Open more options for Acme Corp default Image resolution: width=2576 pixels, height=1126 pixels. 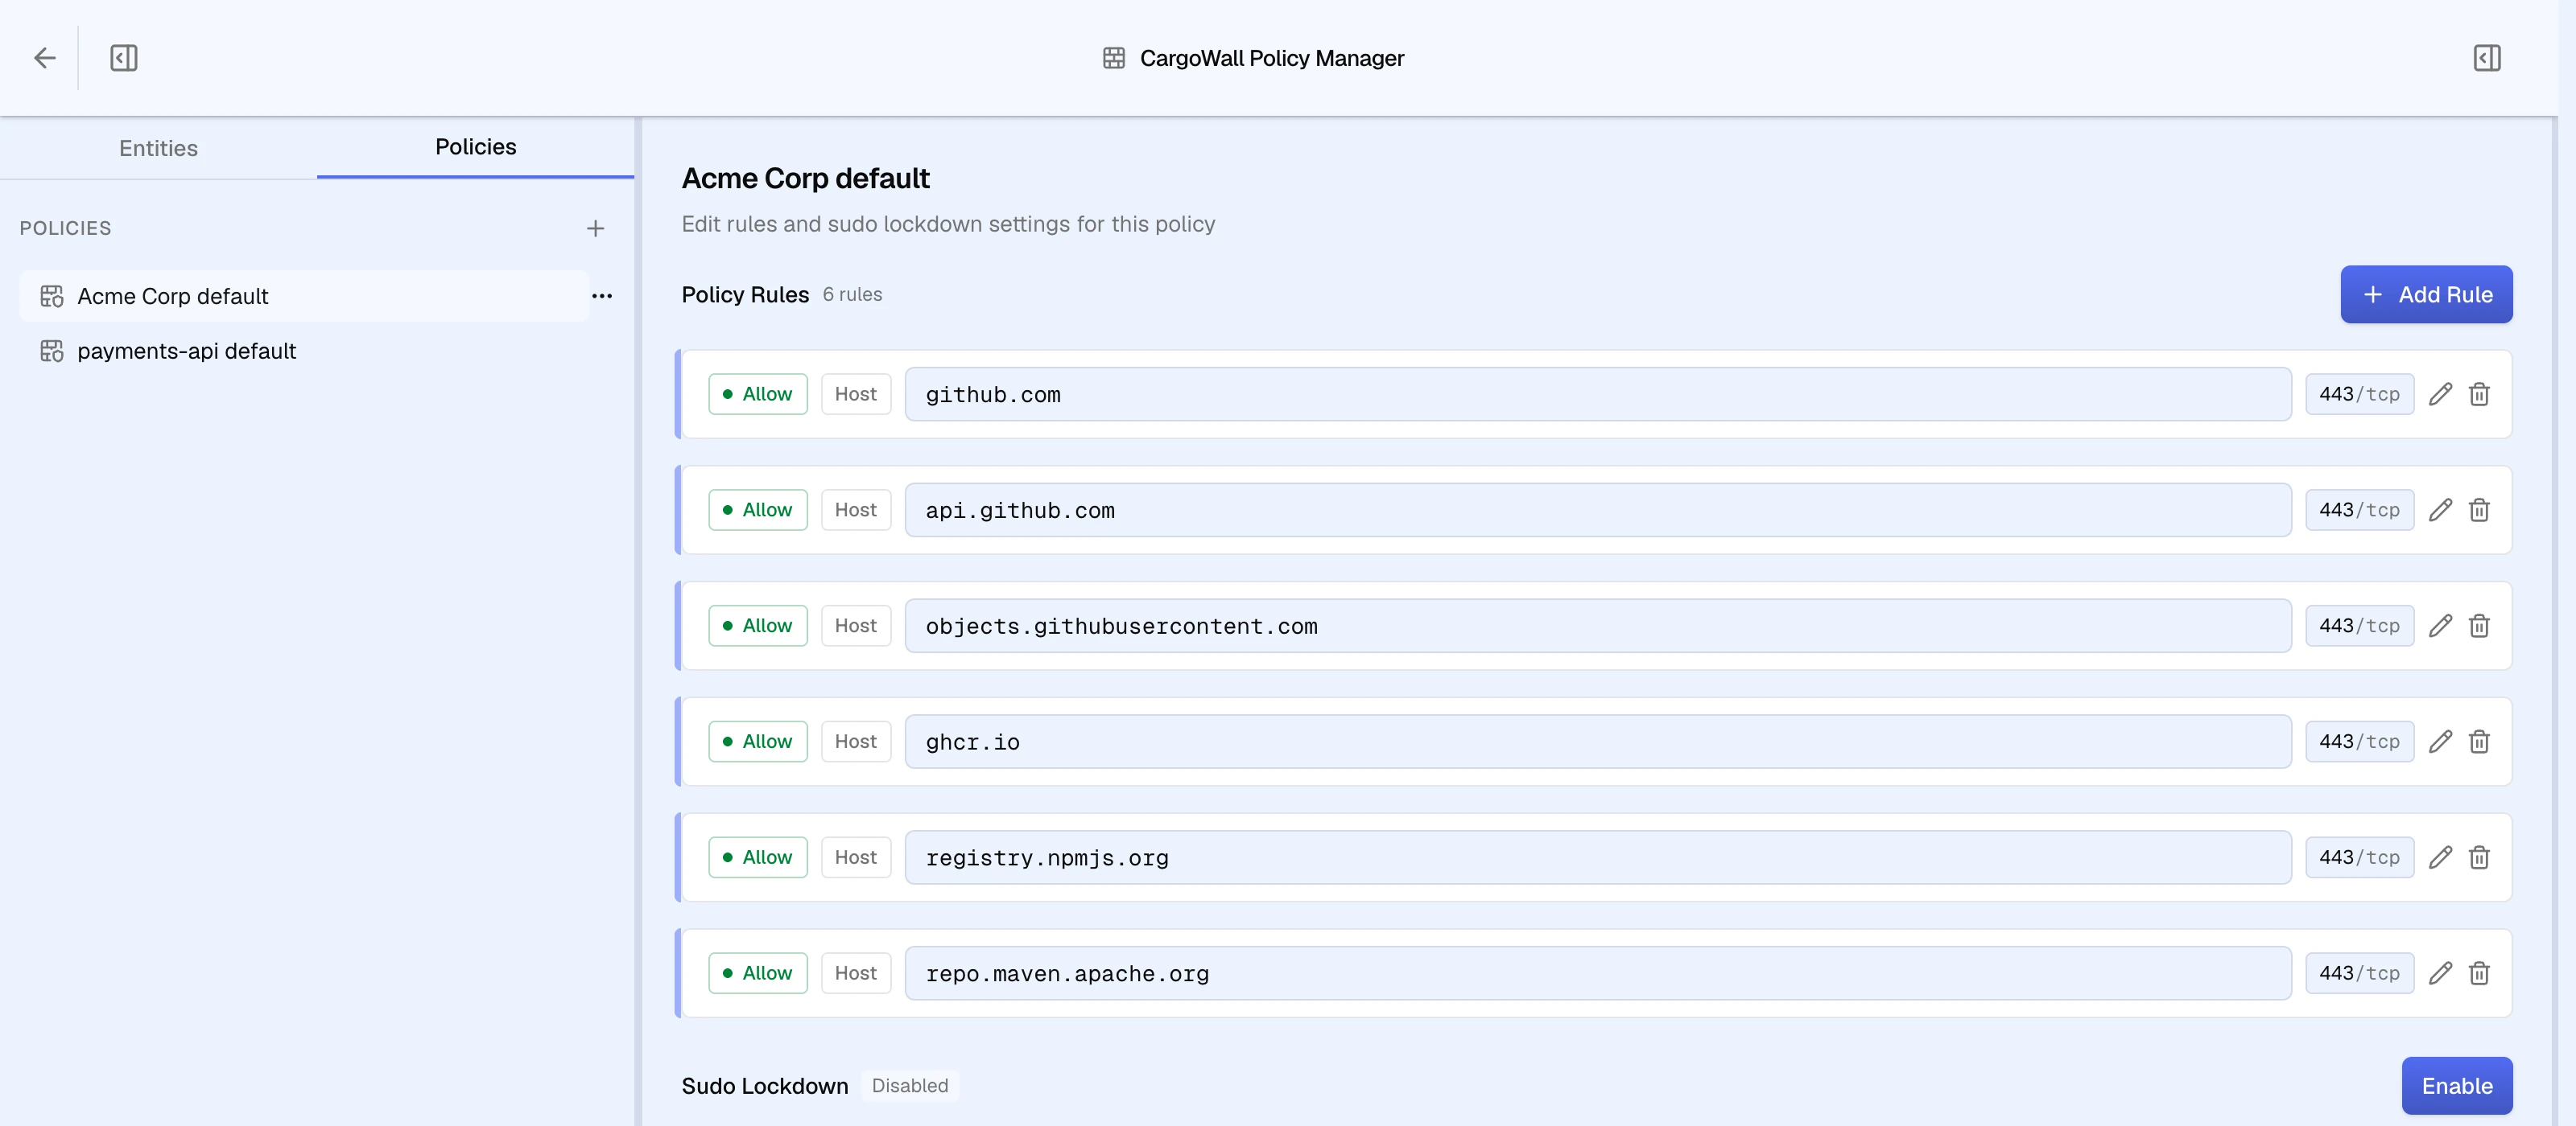click(602, 296)
